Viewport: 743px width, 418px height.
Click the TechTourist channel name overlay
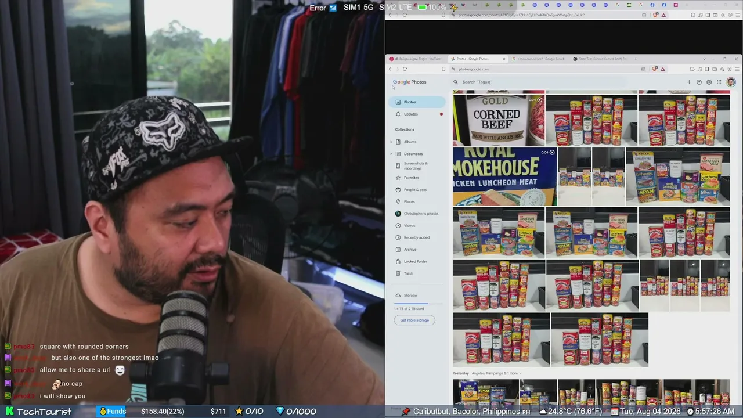[44, 411]
